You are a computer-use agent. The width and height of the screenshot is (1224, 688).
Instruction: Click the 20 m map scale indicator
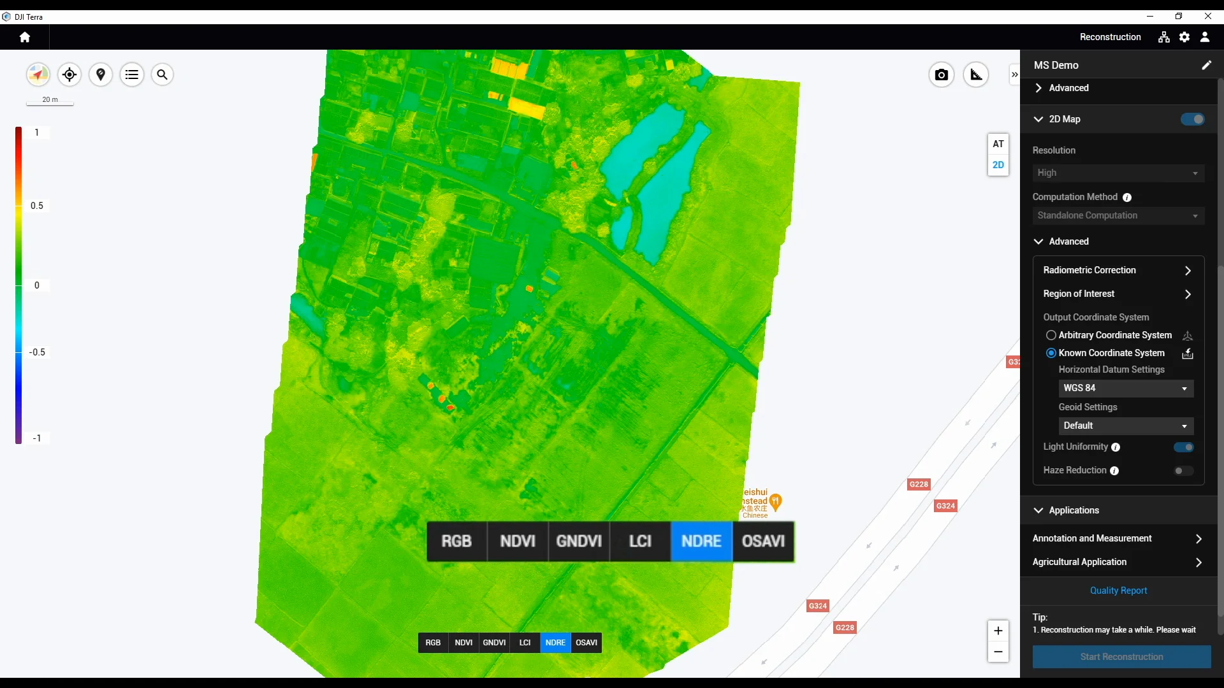(x=50, y=100)
